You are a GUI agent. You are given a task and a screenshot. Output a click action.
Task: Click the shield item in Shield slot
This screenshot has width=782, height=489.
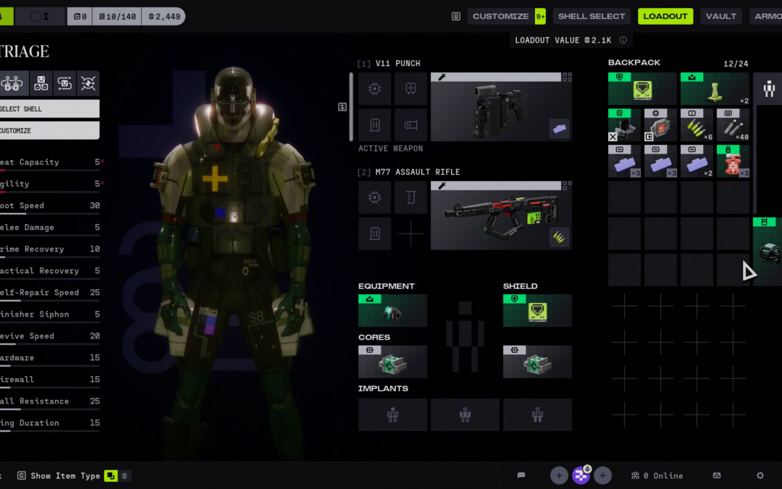[537, 310]
